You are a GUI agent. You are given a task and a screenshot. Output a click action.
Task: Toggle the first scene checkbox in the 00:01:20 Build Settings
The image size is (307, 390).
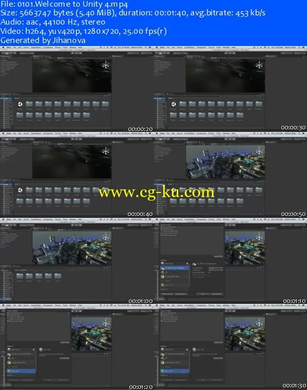point(8,313)
